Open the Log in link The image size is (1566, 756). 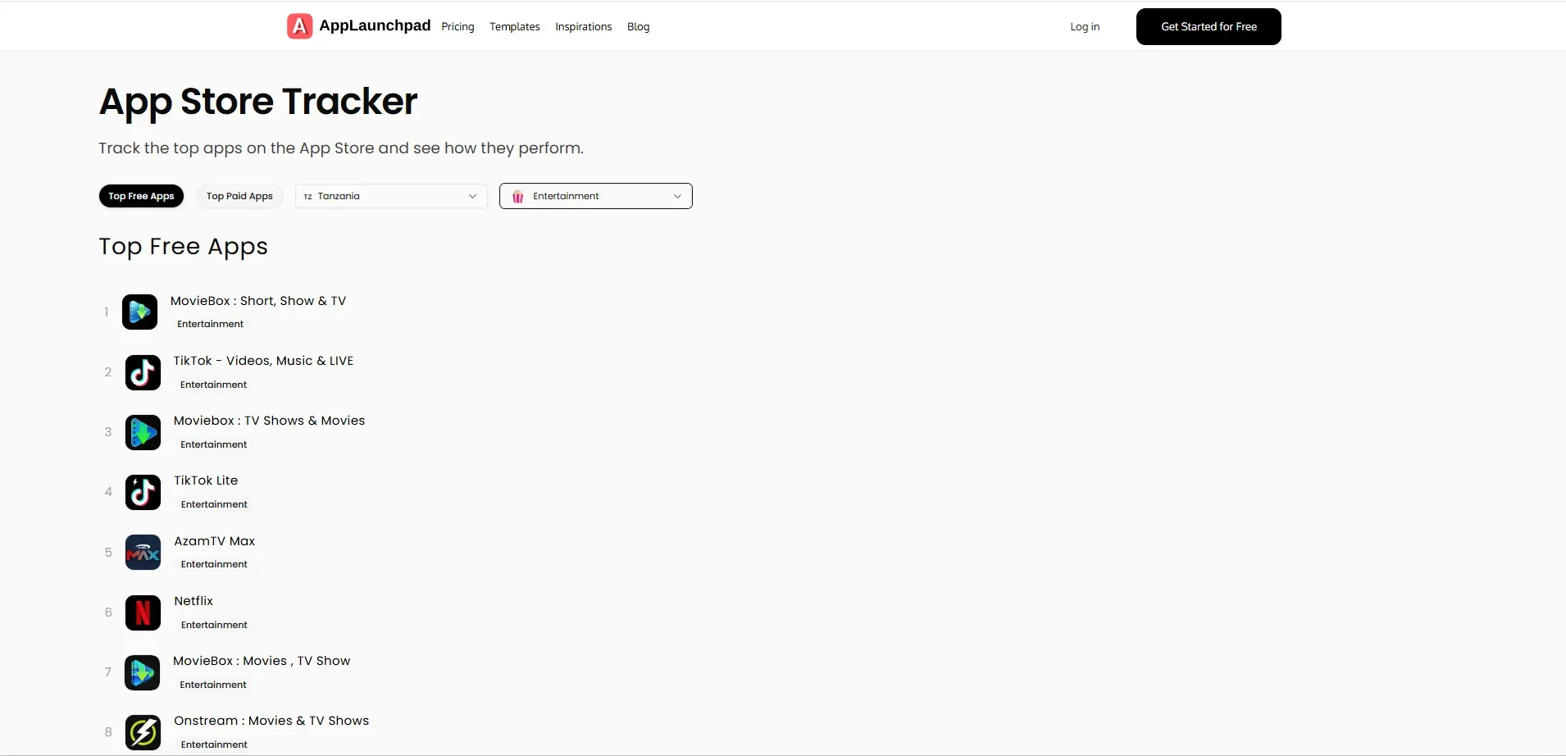point(1086,26)
